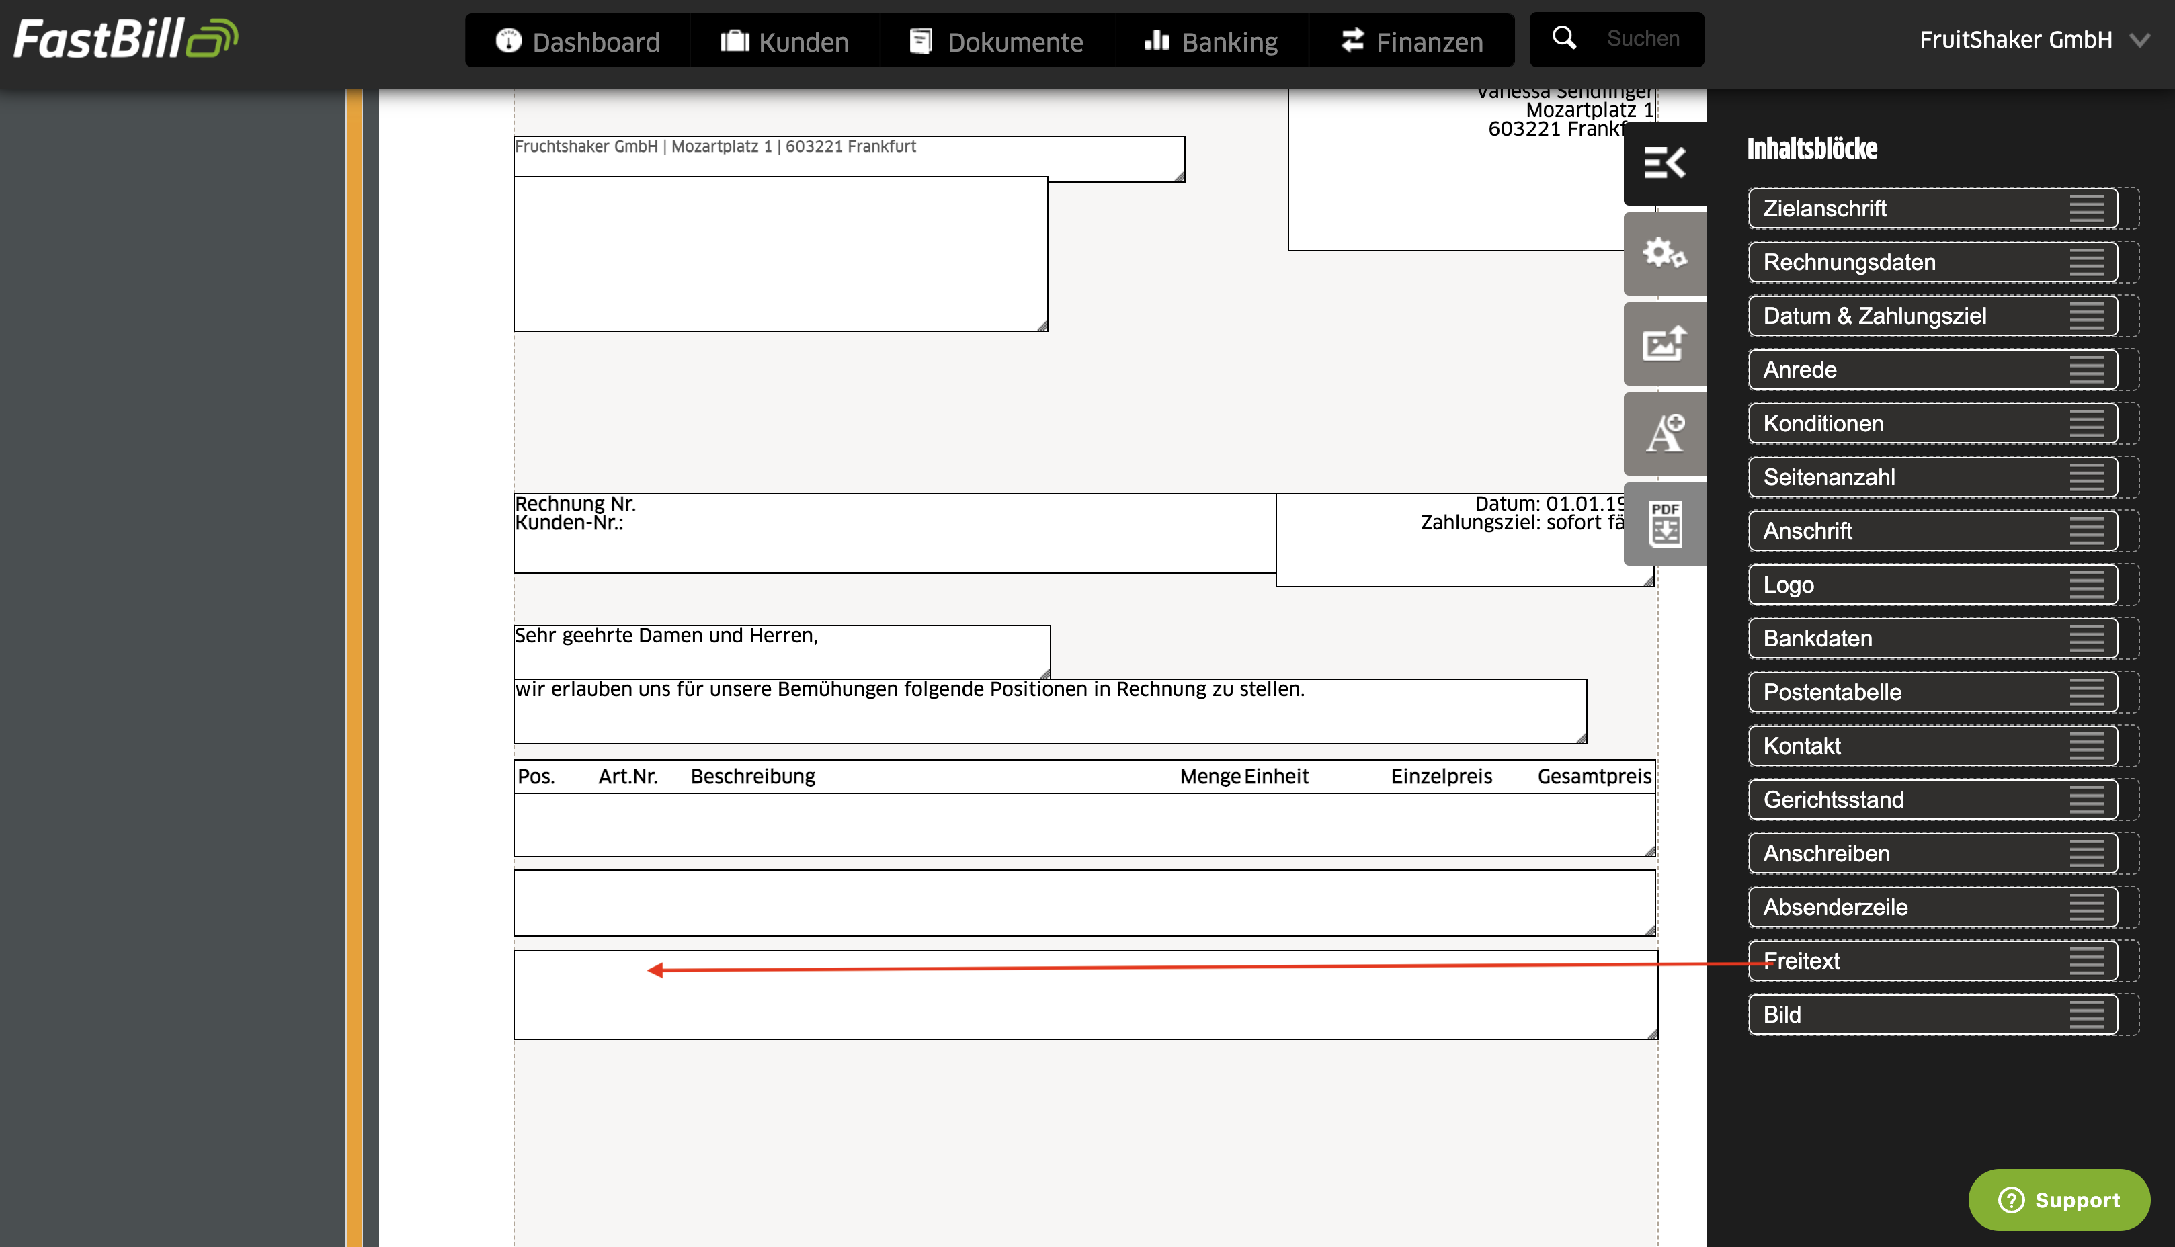The width and height of the screenshot is (2175, 1247).
Task: Click drag handle icon on Logo block
Action: click(2087, 585)
